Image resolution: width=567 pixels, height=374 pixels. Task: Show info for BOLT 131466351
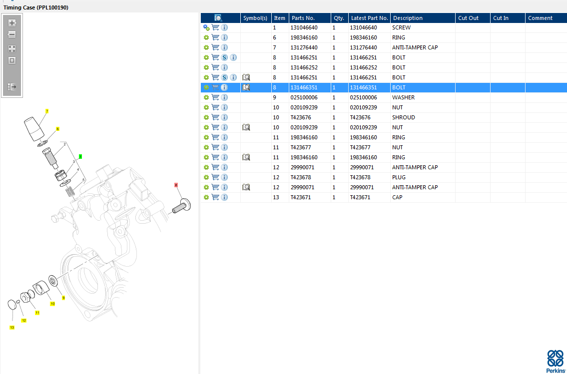[x=224, y=87]
